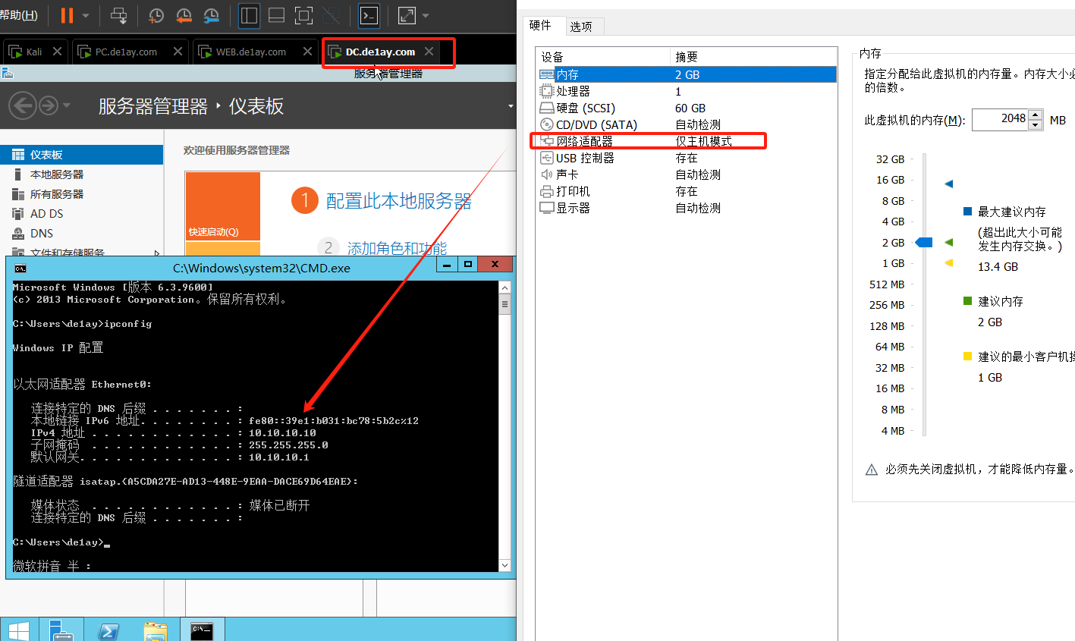The width and height of the screenshot is (1075, 641).
Task: Click the 配置此本地服务器 link
Action: [399, 201]
